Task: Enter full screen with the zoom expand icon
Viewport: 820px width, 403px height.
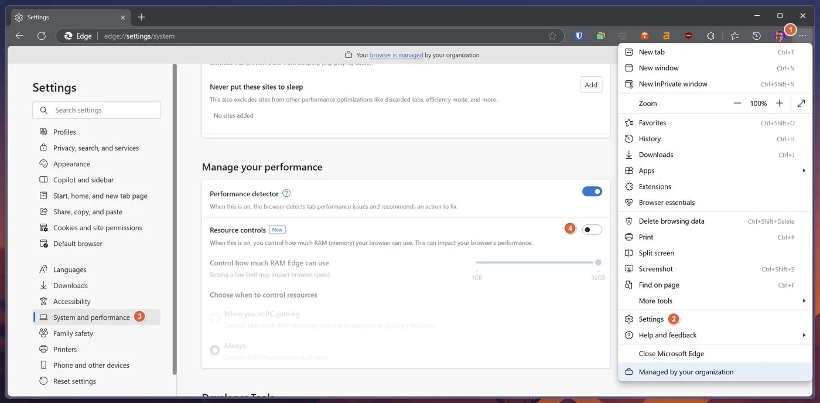Action: 801,103
